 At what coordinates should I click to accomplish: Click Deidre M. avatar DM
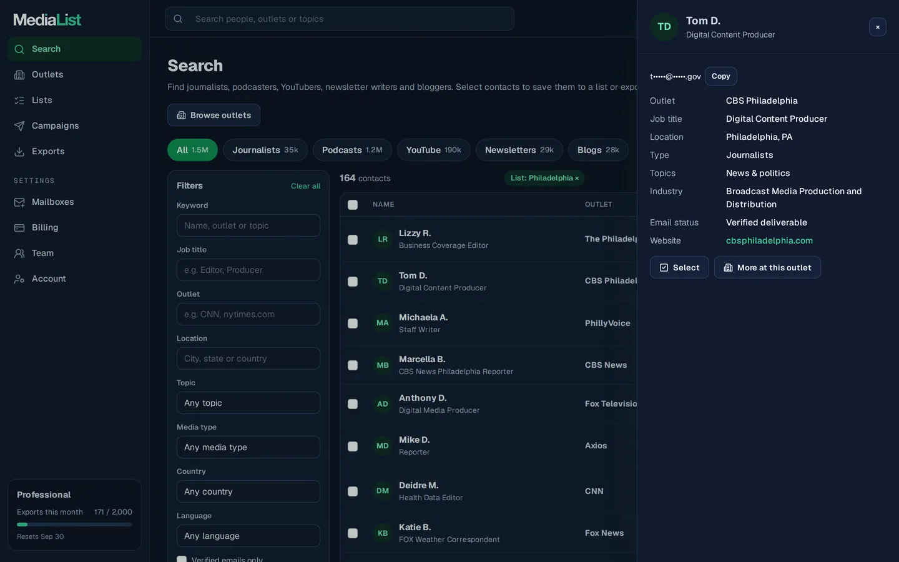coord(383,491)
